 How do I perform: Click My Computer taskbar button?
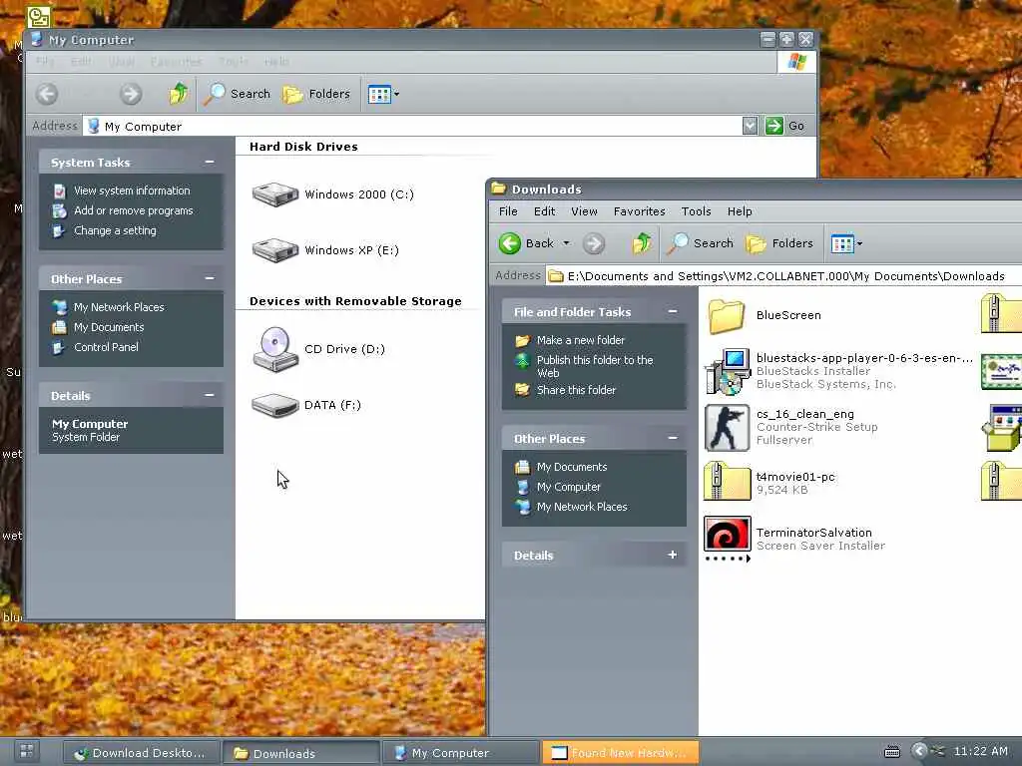point(461,753)
